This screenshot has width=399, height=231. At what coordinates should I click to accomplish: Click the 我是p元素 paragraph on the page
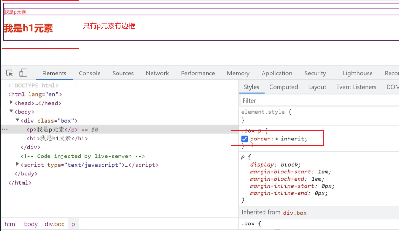click(x=15, y=12)
